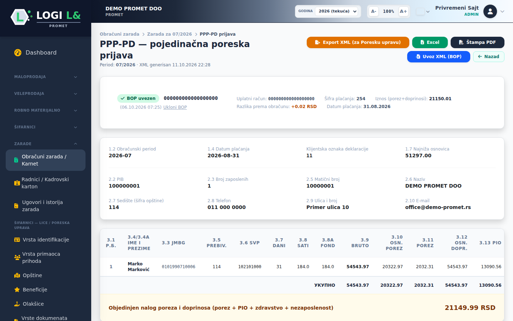This screenshot has width=513, height=321.
Task: Click the Radnici / Kadrovski karton badge icon
Action: click(17, 183)
